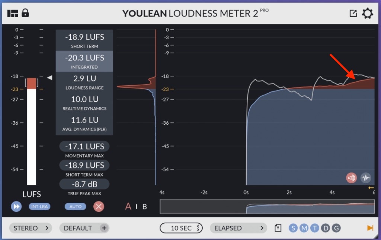Enable the D dynamics graph button
The width and height of the screenshot is (381, 240).
(x=326, y=228)
